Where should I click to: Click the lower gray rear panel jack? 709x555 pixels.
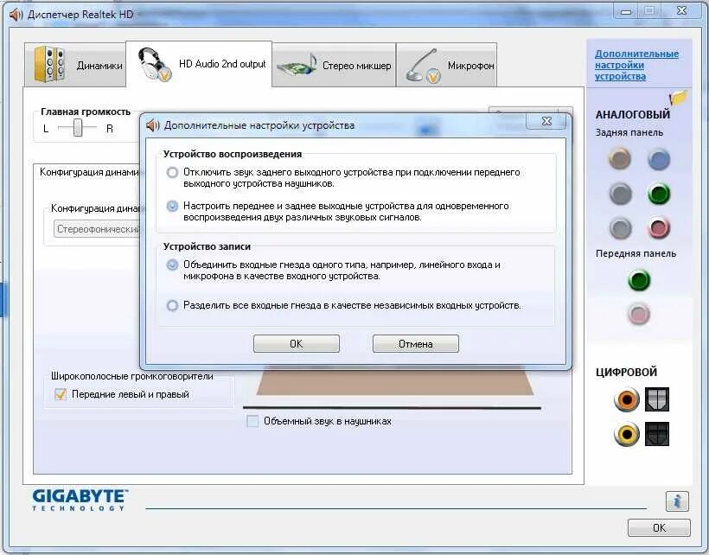pyautogui.click(x=620, y=227)
